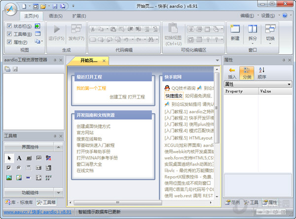
Task: Open the quick access toolbar customize arrow
Action: coord(73,6)
